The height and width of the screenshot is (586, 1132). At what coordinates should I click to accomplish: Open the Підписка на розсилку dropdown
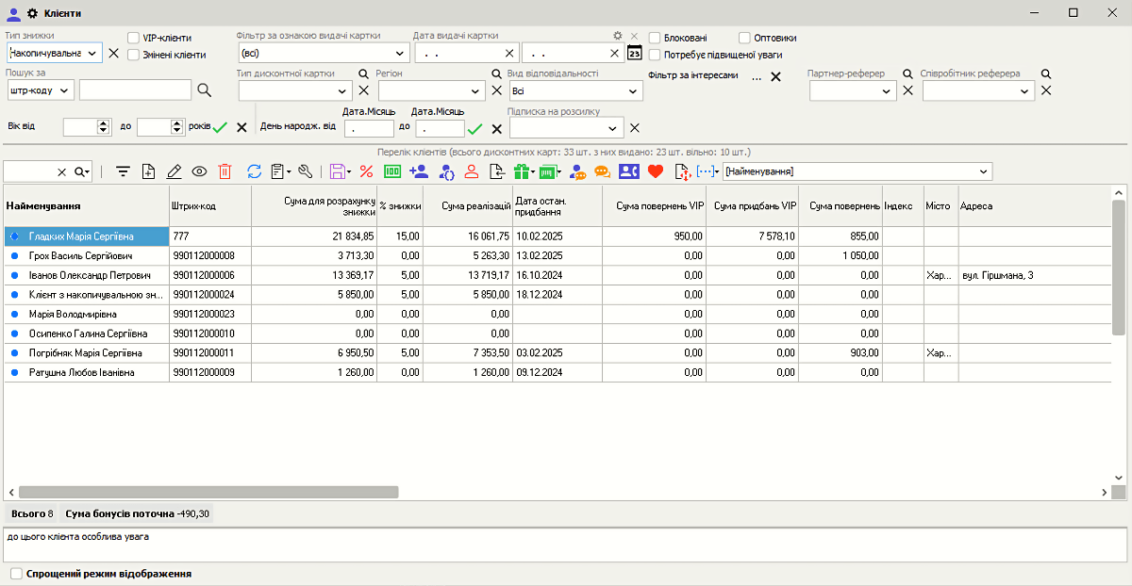tap(613, 128)
